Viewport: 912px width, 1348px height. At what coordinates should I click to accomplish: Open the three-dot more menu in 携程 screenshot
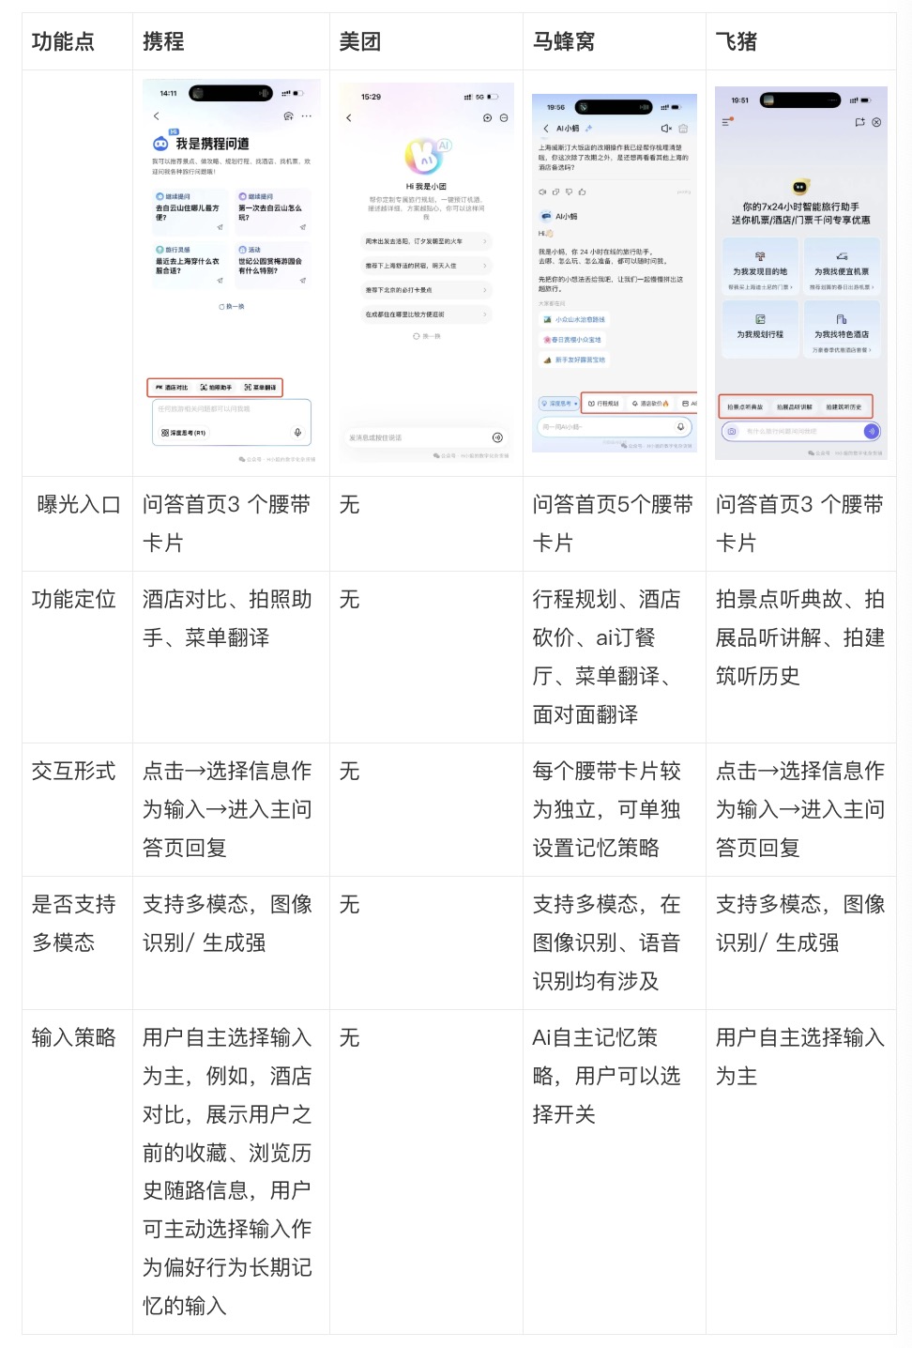click(x=307, y=116)
